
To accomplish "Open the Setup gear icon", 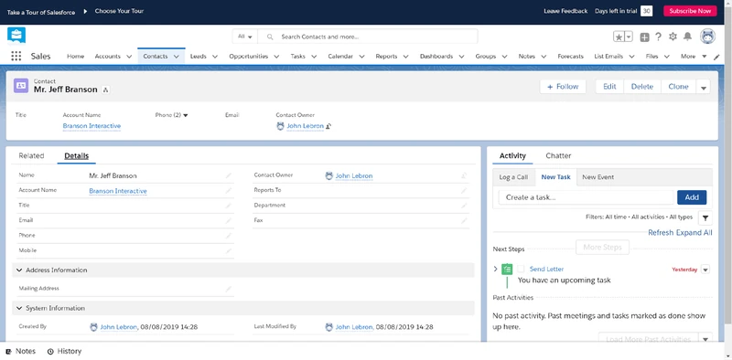I will [x=673, y=37].
